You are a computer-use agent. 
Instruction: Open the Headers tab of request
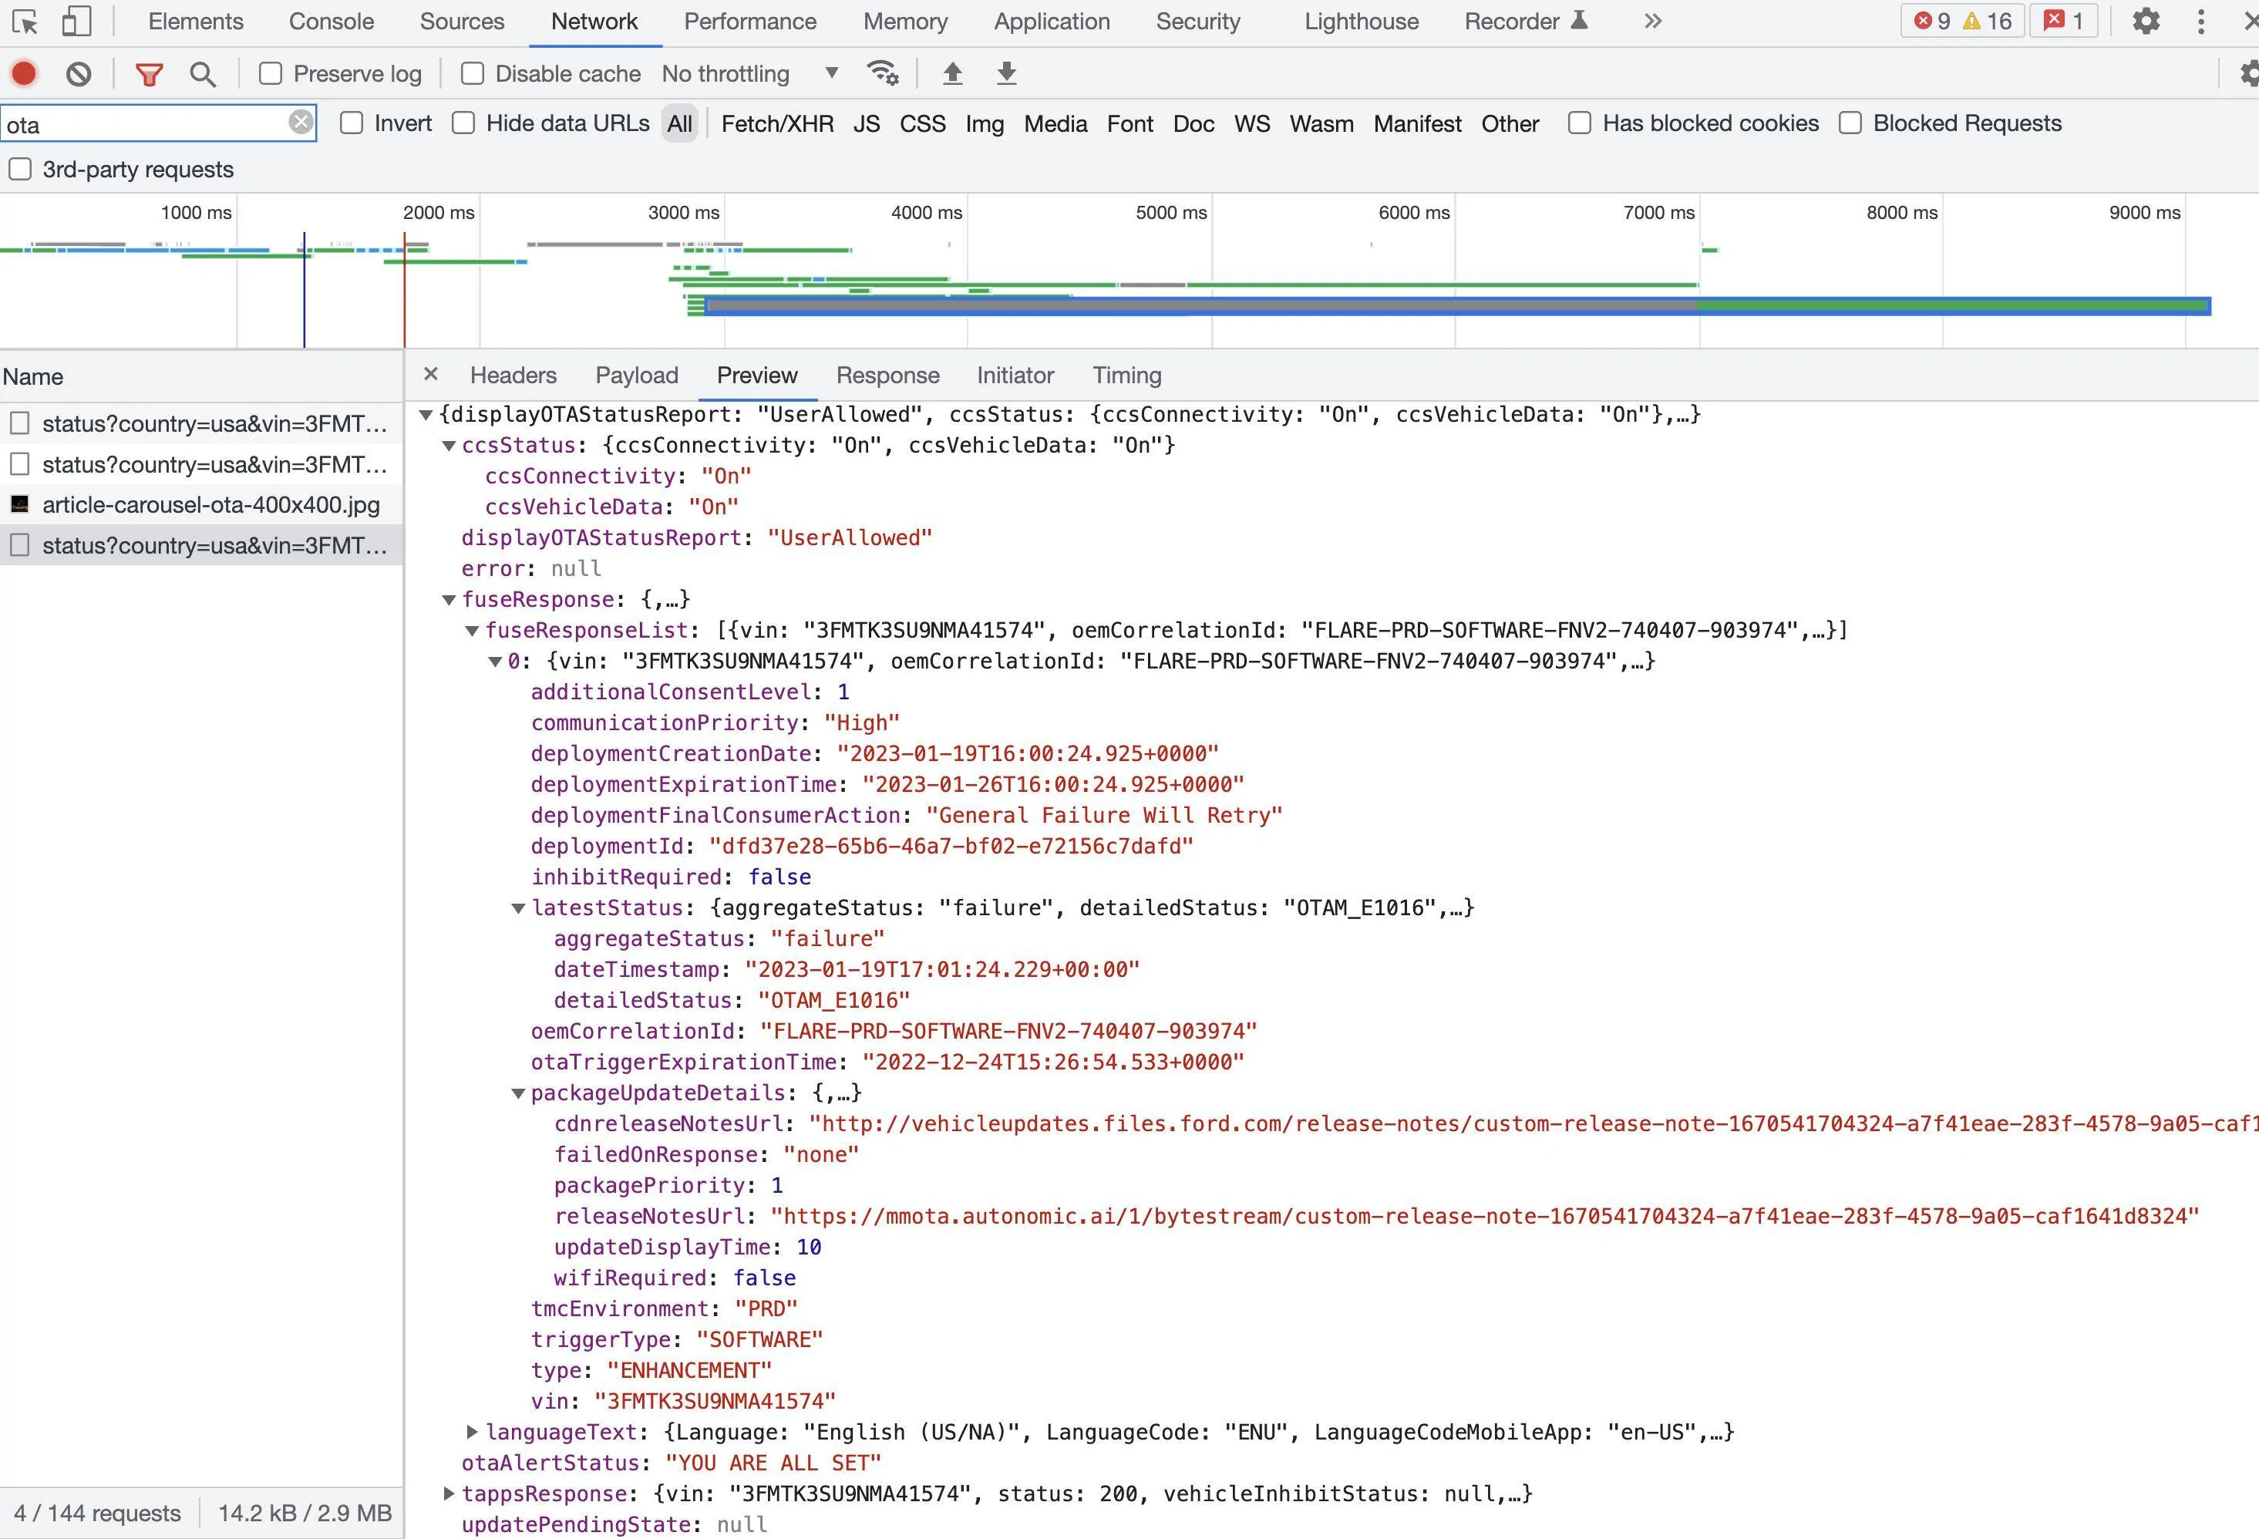pos(513,375)
